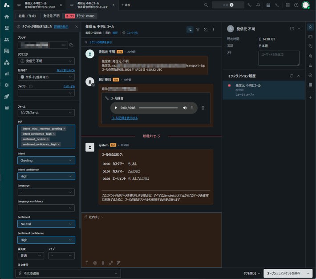Image resolution: width=316 pixels, height=279 pixels.
Task: Play the call recording audio
Action: tap(116, 108)
